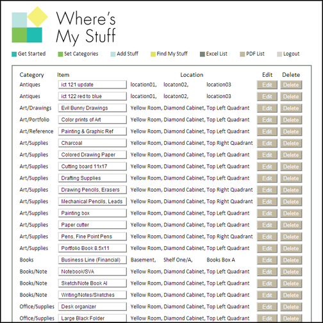Screen dimensions: 323x323
Task: Delete the Desk organizer entry
Action: coord(291,307)
